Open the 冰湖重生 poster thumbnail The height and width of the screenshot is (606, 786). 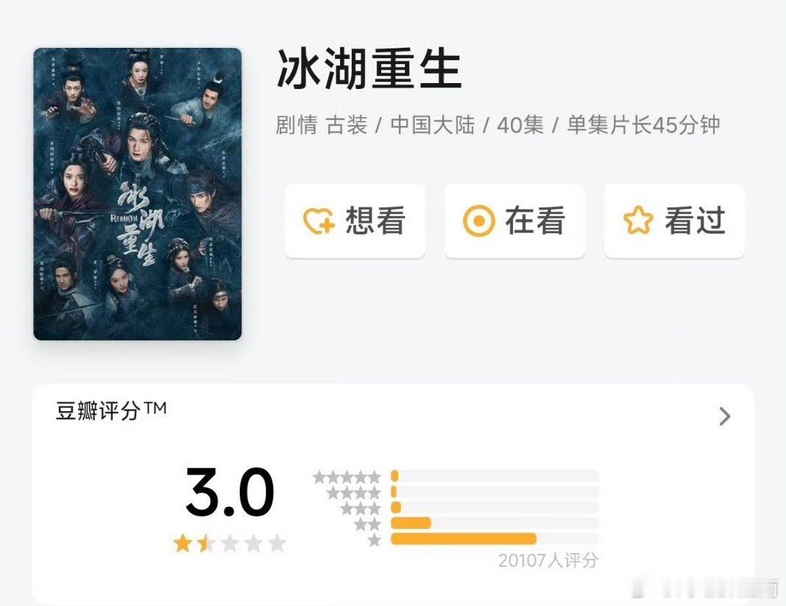point(138,193)
